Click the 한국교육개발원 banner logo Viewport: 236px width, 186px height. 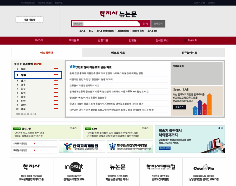(82, 147)
